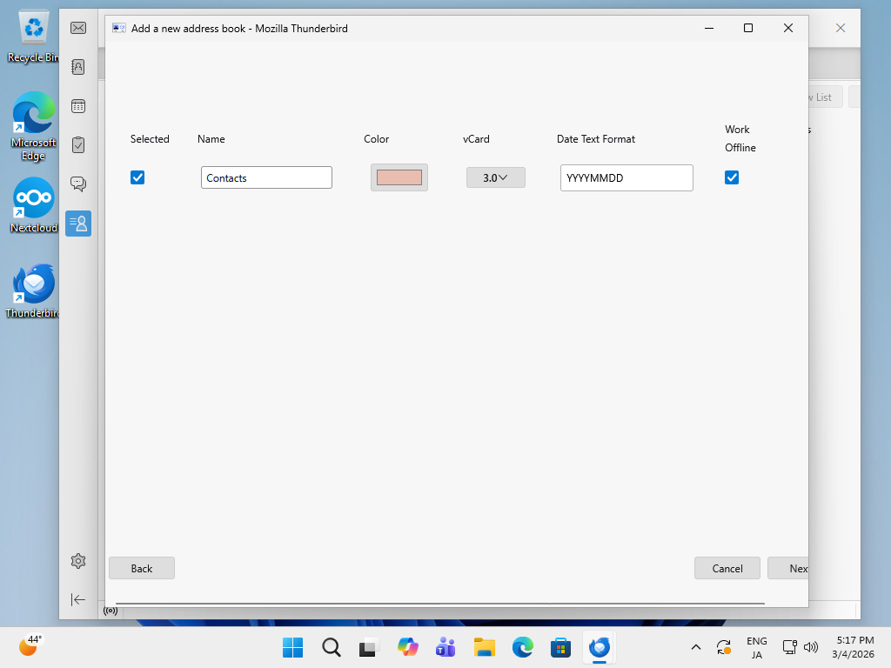Open the vCard version 3.0 dropdown
Viewport: 891px width, 668px height.
tap(495, 177)
